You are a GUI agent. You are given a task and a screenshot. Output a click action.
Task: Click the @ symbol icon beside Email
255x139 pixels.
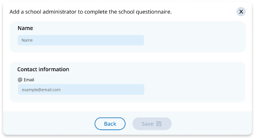20,80
